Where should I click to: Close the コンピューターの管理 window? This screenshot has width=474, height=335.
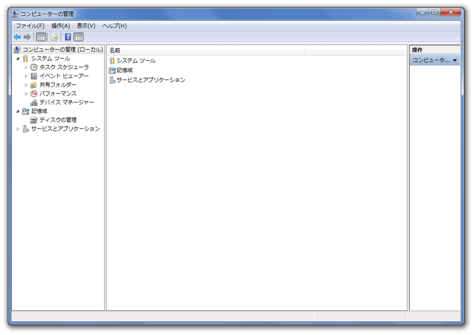pyautogui.click(x=451, y=12)
